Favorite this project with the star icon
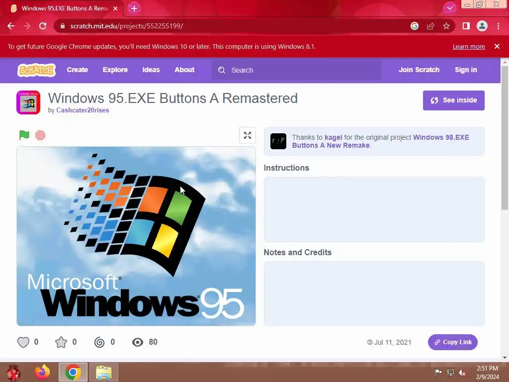 click(61, 342)
